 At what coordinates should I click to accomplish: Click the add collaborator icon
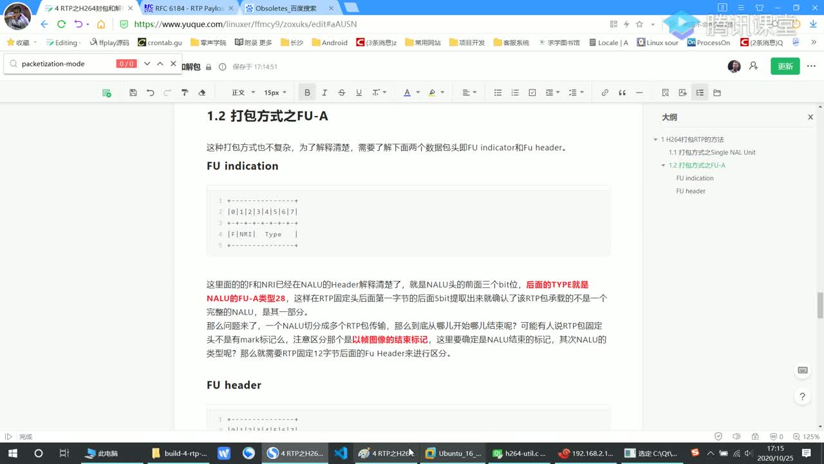(754, 66)
